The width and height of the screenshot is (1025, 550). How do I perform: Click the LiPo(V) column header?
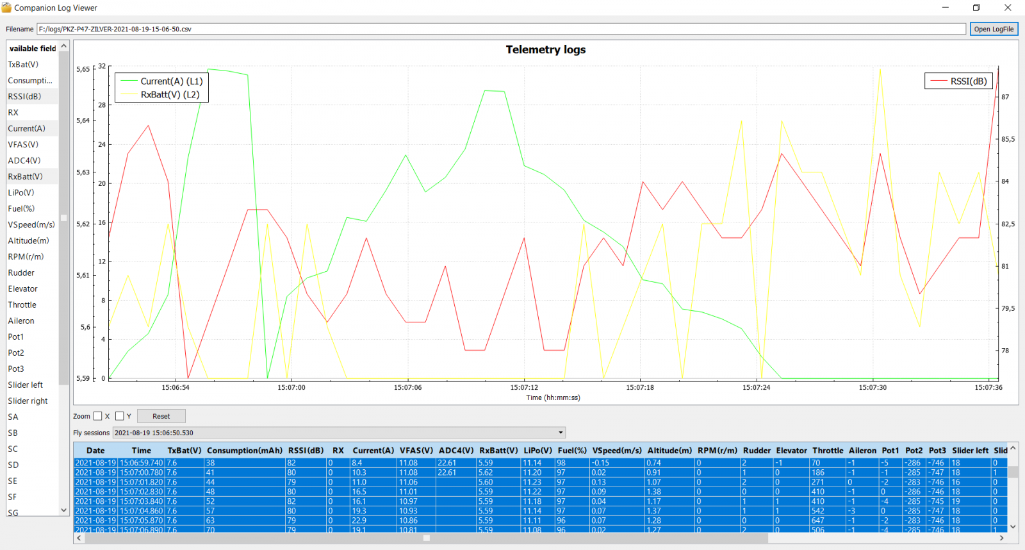(537, 451)
